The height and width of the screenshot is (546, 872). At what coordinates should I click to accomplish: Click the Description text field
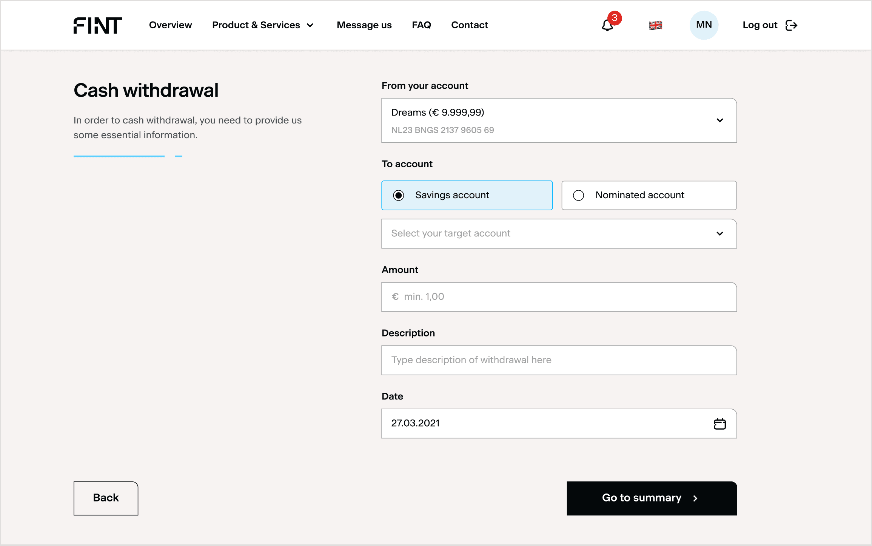[559, 360]
